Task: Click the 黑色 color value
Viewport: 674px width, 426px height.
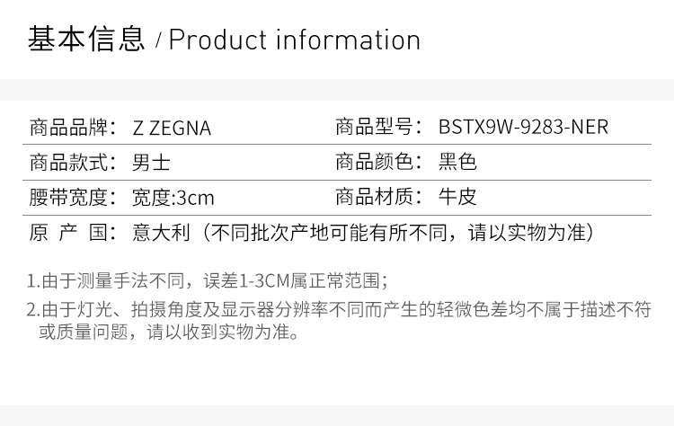Action: click(x=457, y=163)
